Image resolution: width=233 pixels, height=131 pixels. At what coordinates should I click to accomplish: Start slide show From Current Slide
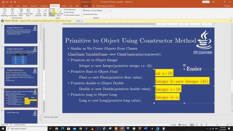point(12,12)
